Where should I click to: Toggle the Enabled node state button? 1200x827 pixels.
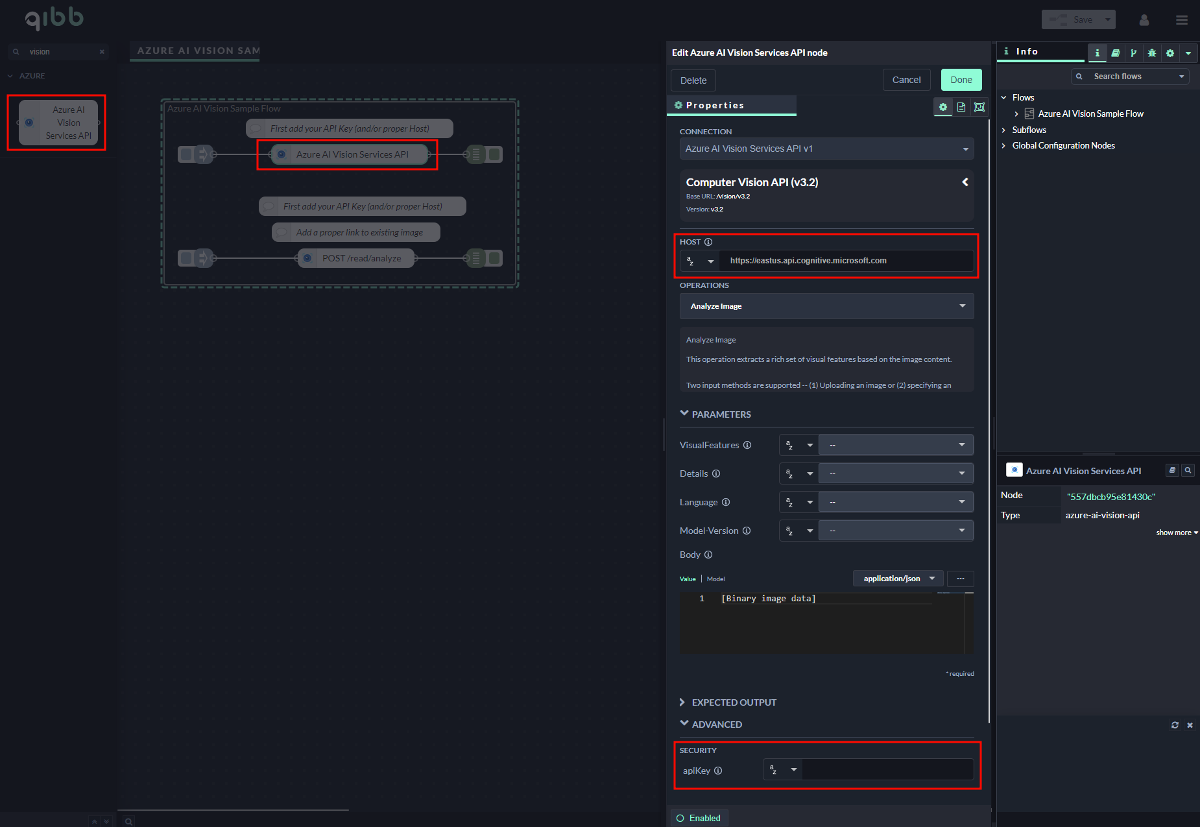[x=699, y=818]
